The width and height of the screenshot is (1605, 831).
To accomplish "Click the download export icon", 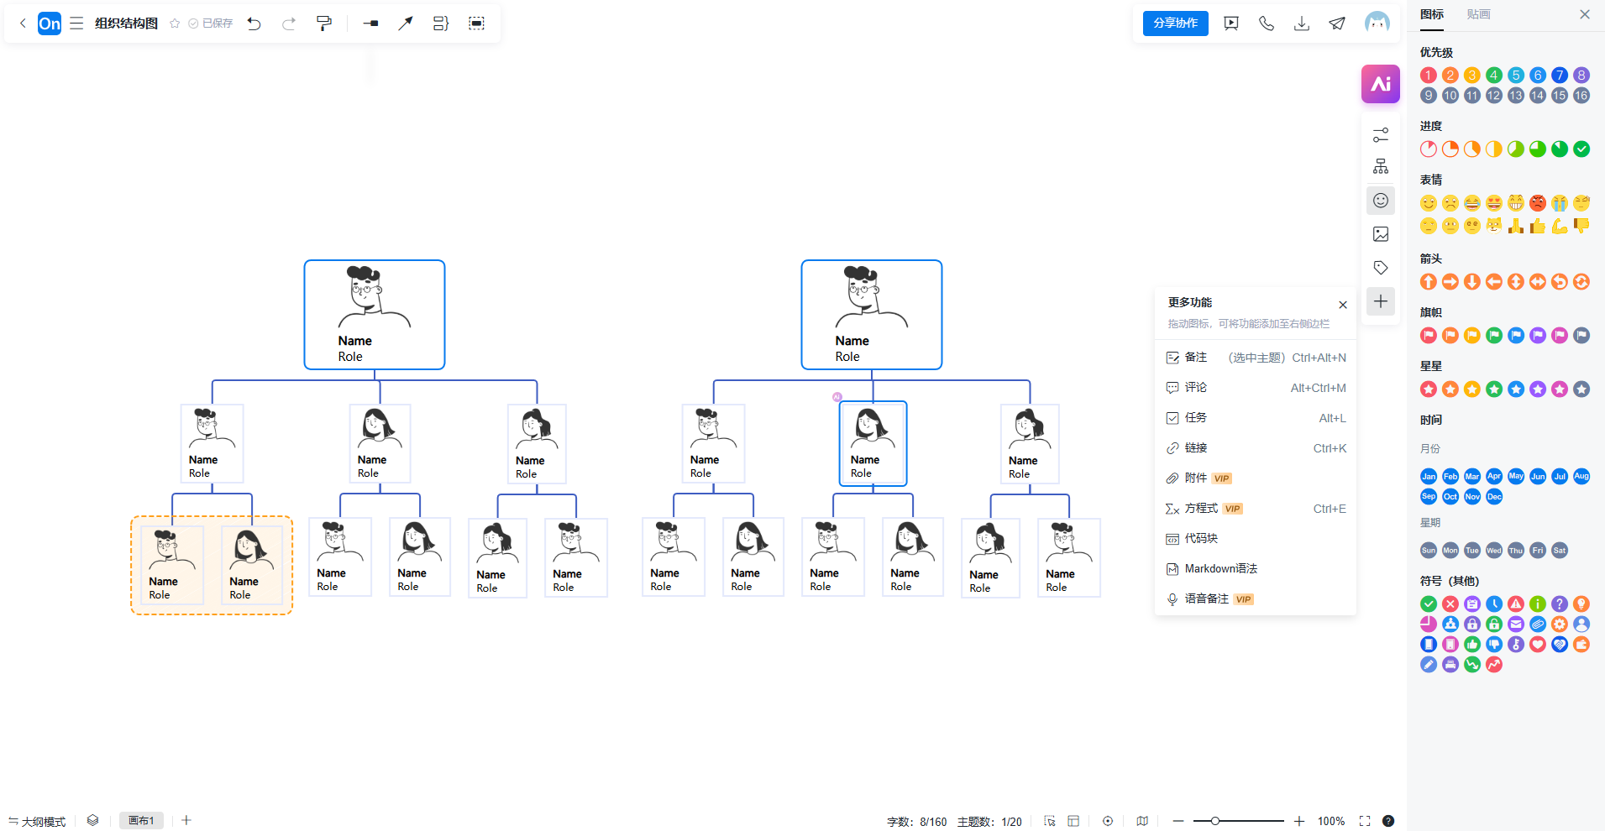I will (1301, 24).
